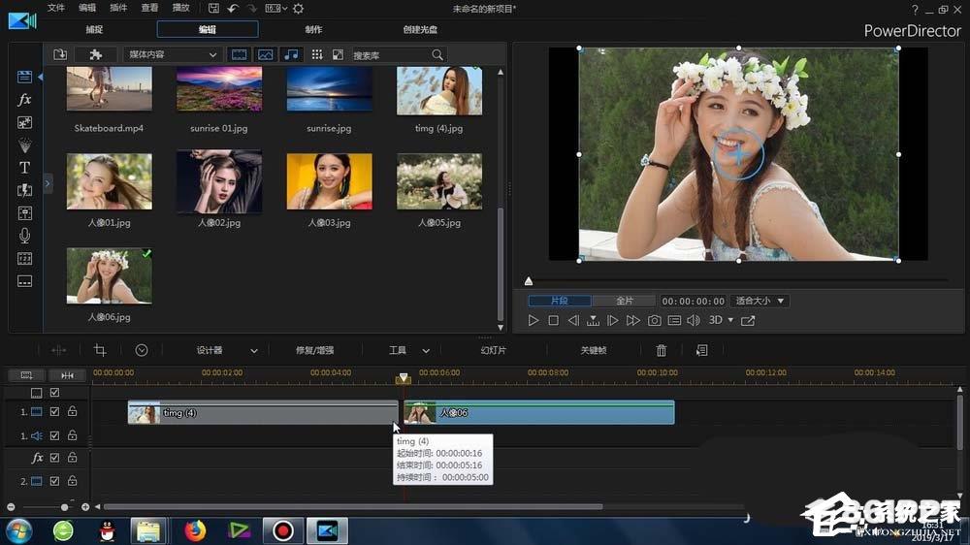Viewport: 970px width, 545px height.
Task: Adjust the timeline zoom slider handle
Action: pos(64,507)
